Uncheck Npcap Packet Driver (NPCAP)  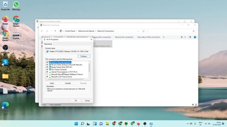click(47, 67)
